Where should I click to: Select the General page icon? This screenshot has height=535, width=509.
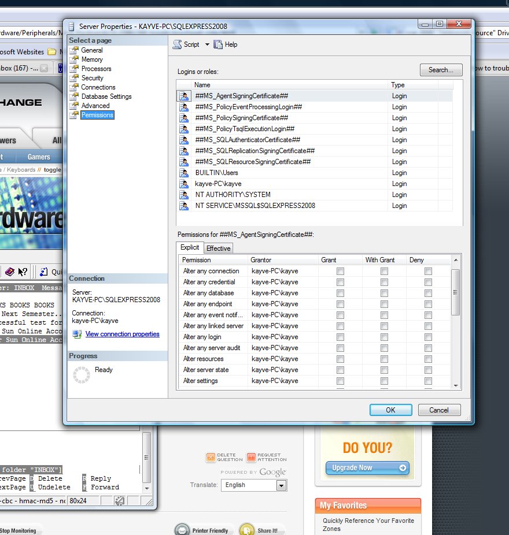click(74, 50)
